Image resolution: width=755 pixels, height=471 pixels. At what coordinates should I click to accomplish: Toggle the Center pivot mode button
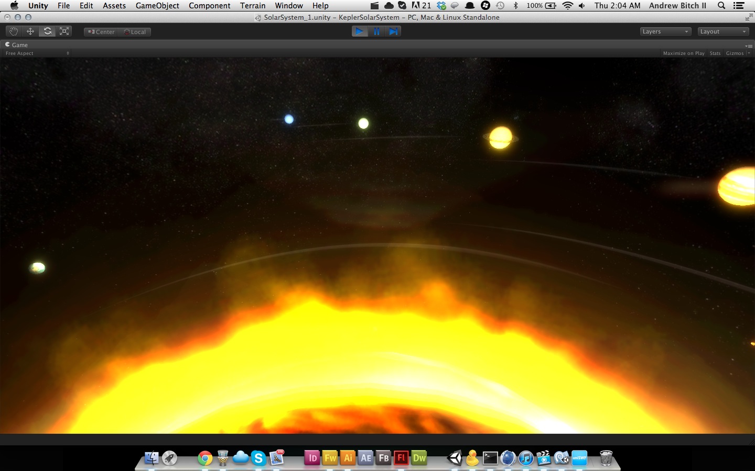pyautogui.click(x=101, y=32)
